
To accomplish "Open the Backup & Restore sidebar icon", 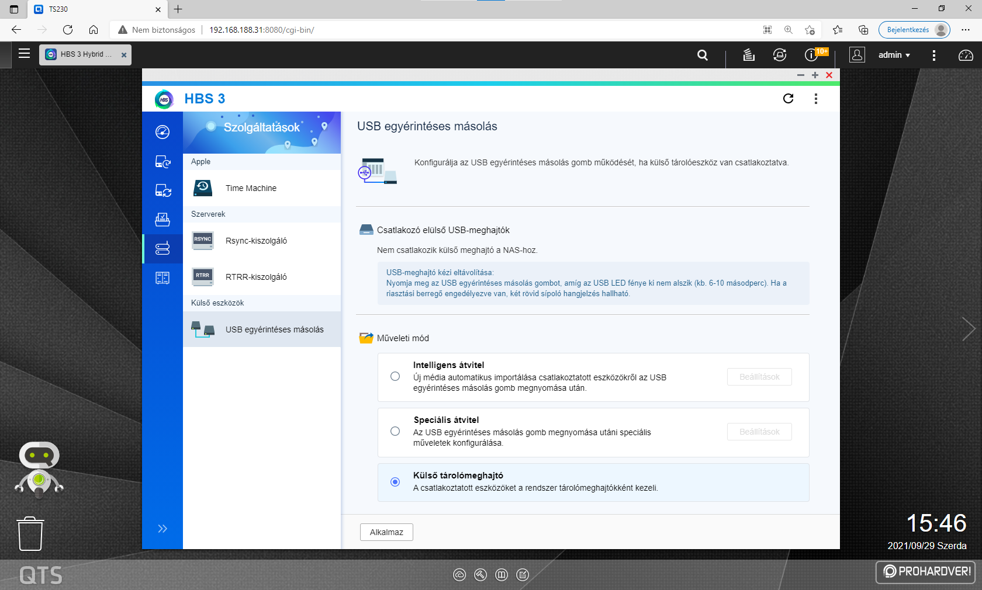I will pyautogui.click(x=162, y=162).
